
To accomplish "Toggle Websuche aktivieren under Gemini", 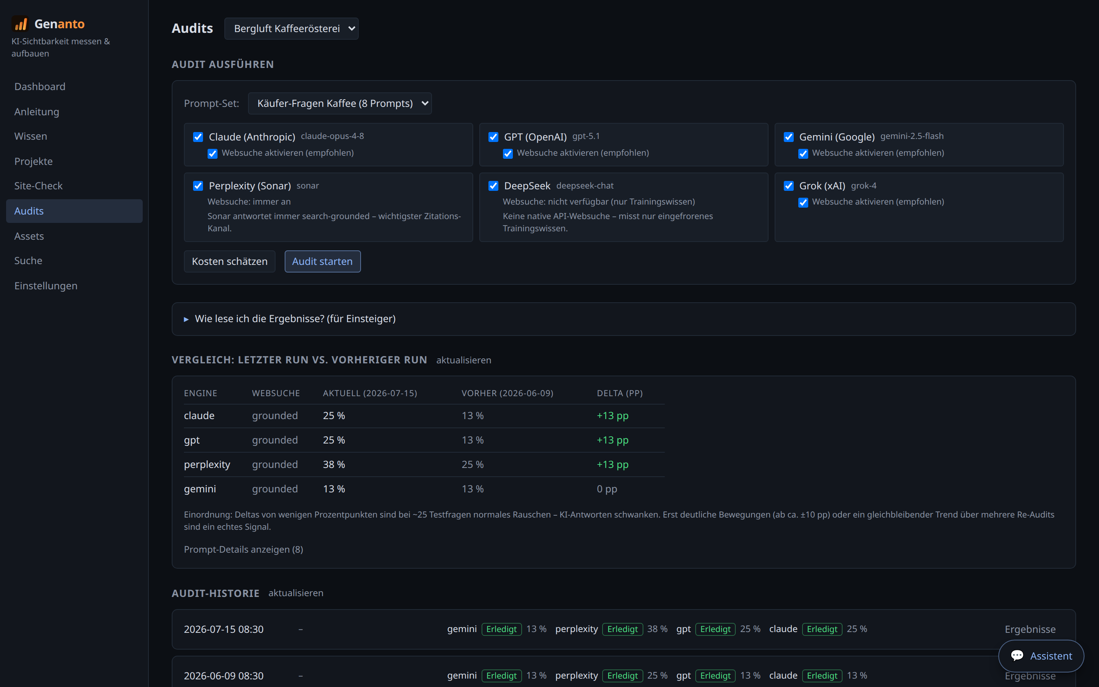I will click(x=803, y=153).
